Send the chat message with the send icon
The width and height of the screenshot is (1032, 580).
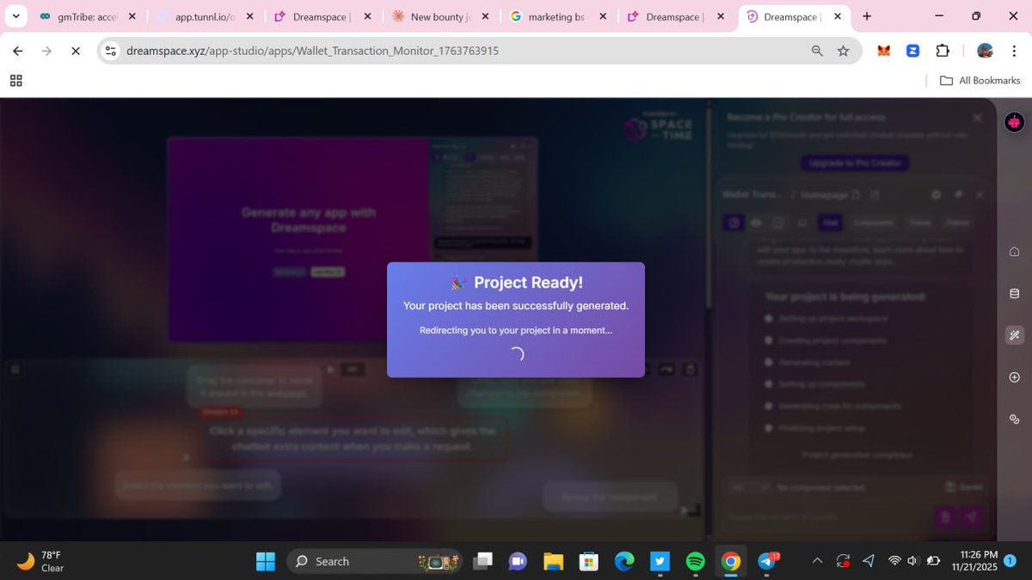coord(972,517)
